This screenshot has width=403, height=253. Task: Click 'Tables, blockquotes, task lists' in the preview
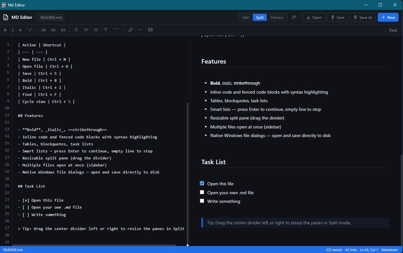click(239, 101)
